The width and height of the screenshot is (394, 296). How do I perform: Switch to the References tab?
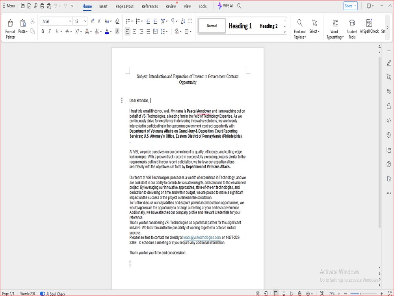pos(150,6)
